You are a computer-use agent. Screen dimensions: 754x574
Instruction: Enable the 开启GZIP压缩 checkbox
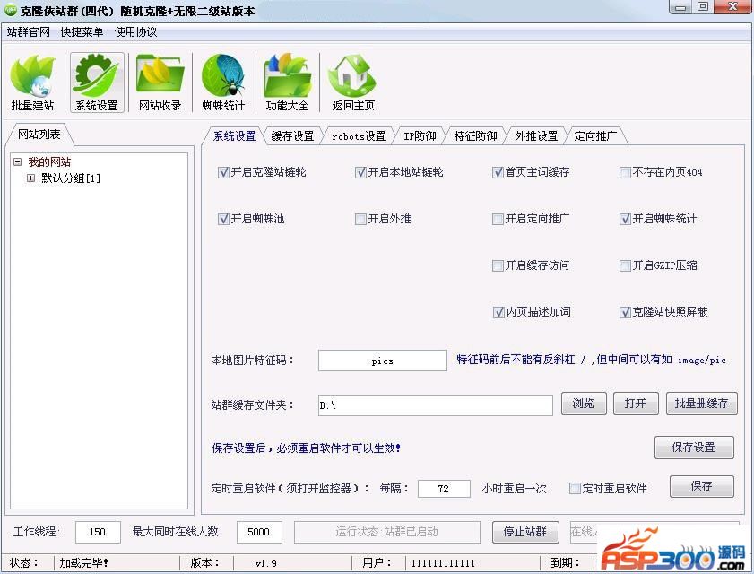625,265
